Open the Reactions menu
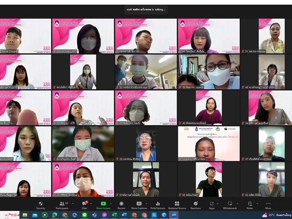This screenshot has height=219, width=292. pos(195,205)
